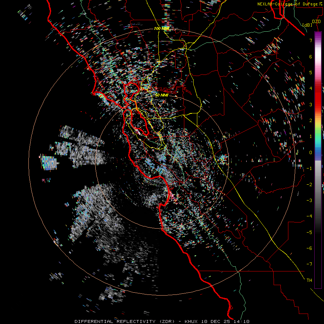
Task: Click the "DZD" legend heading
Action: click(316, 22)
